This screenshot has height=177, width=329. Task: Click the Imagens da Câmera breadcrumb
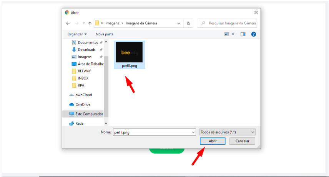141,23
